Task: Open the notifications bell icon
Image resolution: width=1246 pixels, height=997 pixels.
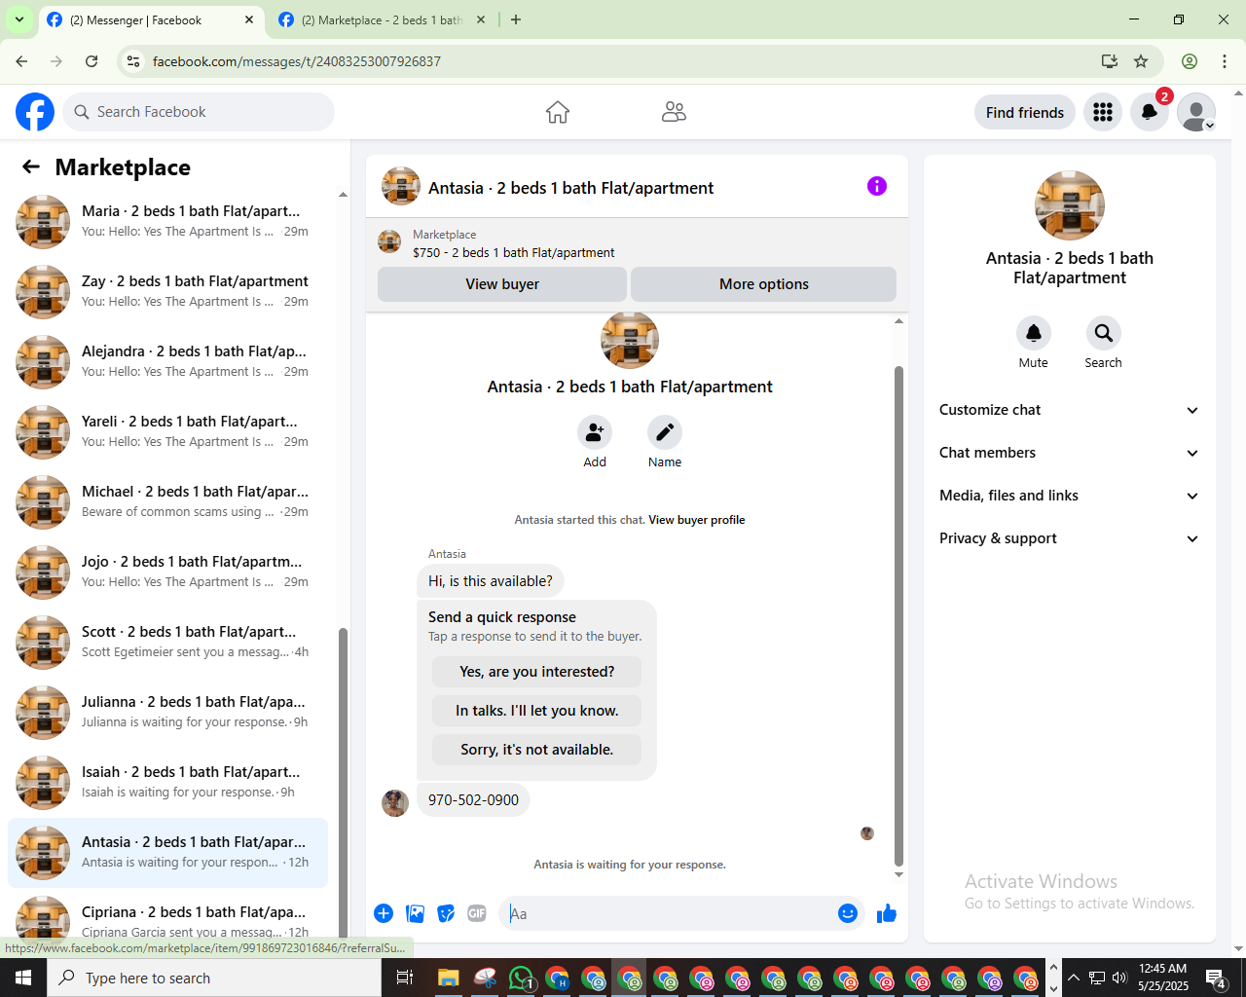Action: [x=1150, y=112]
